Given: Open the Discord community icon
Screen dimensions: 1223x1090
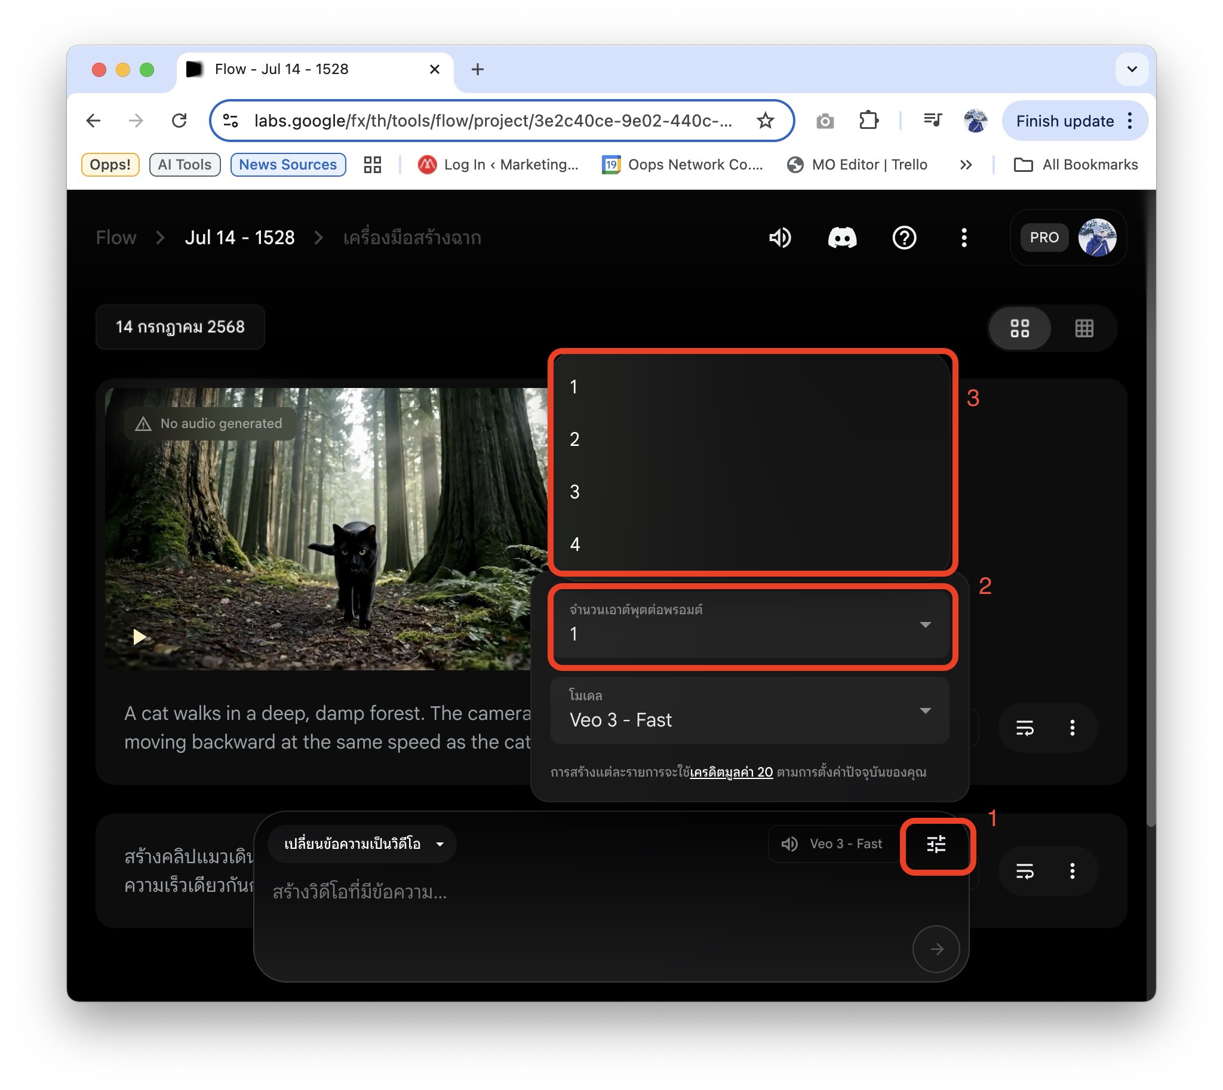Looking at the screenshot, I should point(842,238).
